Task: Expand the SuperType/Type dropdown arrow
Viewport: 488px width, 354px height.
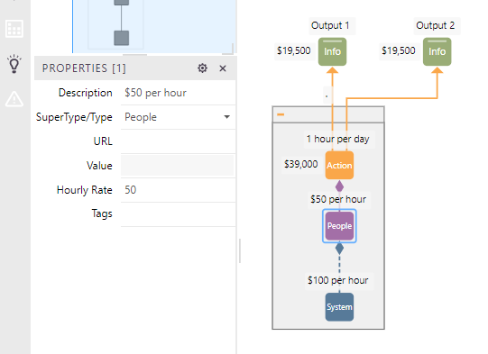Action: 227,117
